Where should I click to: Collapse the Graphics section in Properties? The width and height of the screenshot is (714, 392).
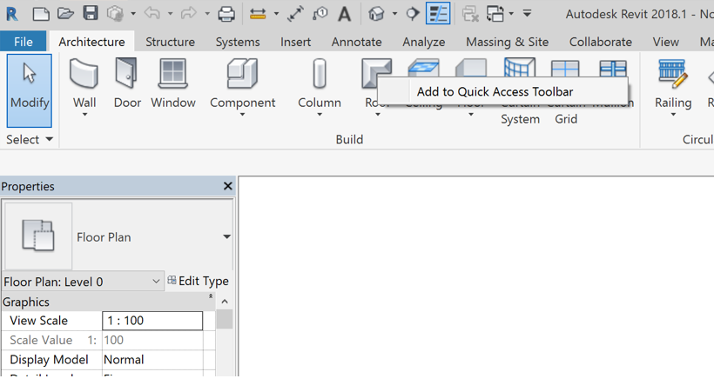[x=210, y=298]
